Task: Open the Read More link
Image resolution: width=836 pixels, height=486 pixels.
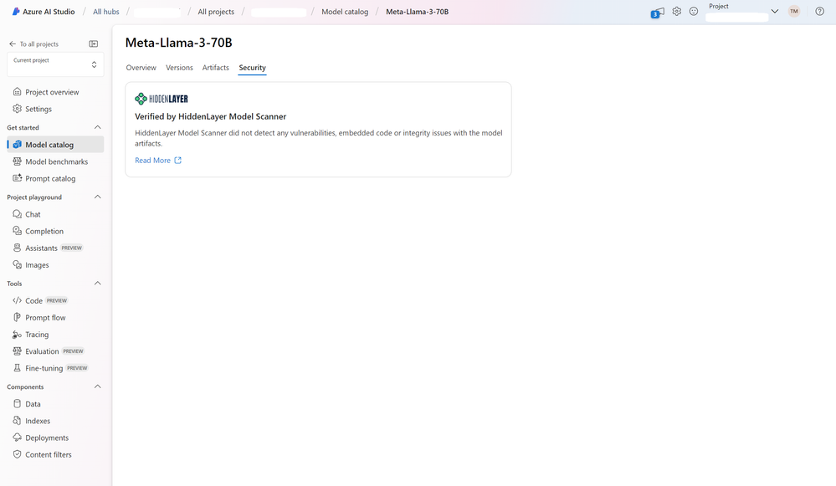Action: click(x=152, y=161)
